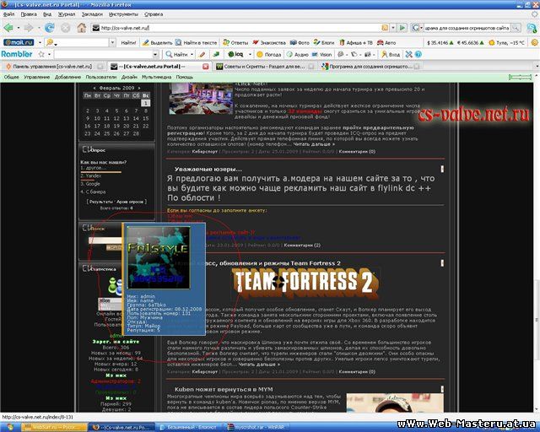Click the Team Fortress 2 banner image
The width and height of the screenshot is (540, 432).
(x=304, y=282)
